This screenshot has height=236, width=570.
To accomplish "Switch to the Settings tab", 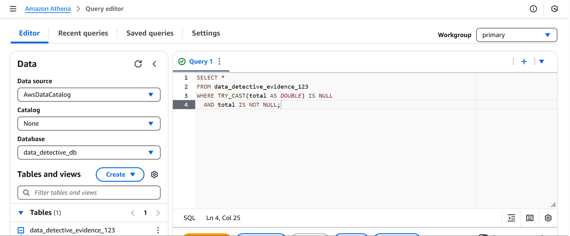I will tap(206, 33).
